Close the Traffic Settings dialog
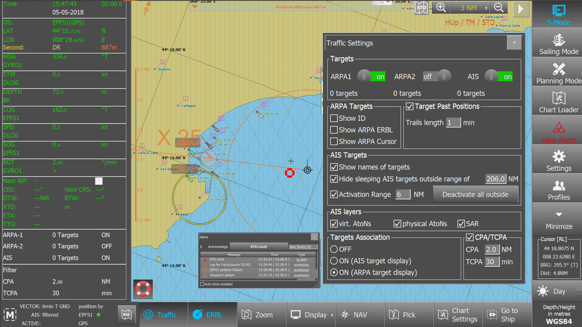 point(514,42)
